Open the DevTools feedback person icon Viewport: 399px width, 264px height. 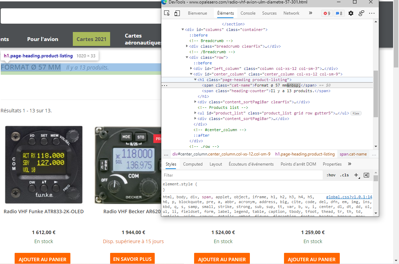point(361,13)
